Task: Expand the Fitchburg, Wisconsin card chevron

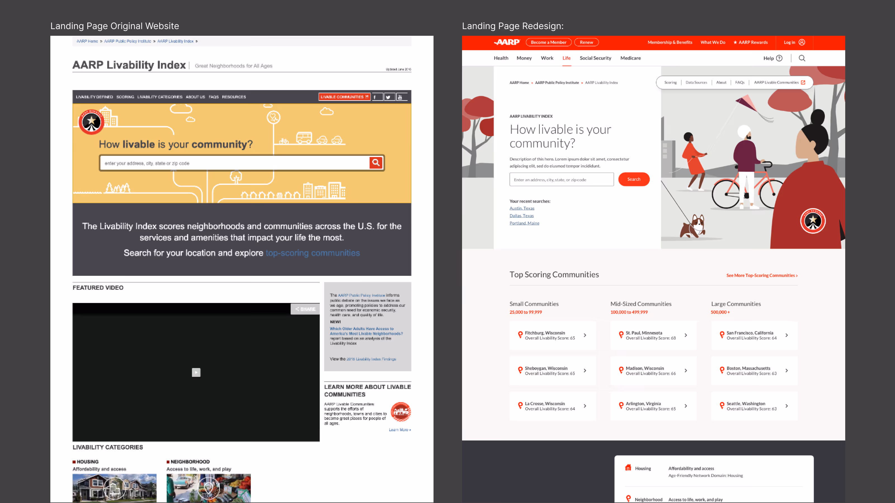Action: coord(585,335)
